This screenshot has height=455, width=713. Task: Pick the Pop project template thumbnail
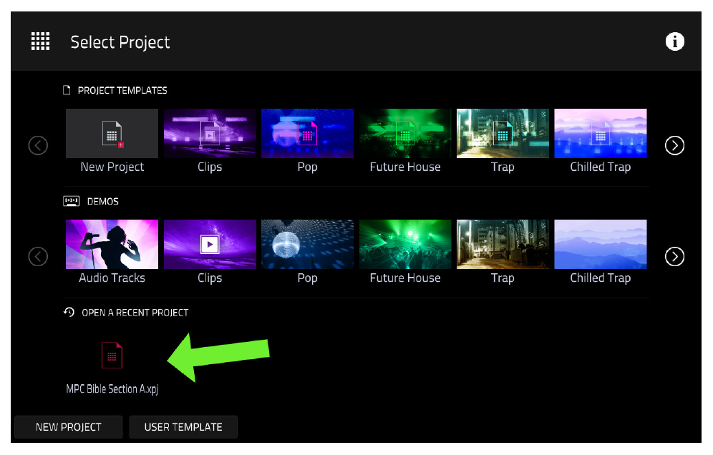(x=307, y=133)
